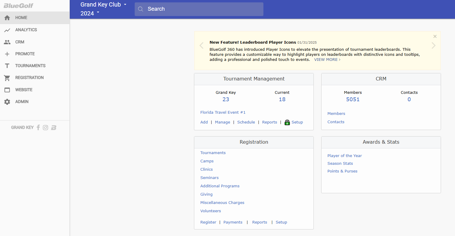Open the Grand Key Club dropdown
Screen dimensions: 455x236
104,4
